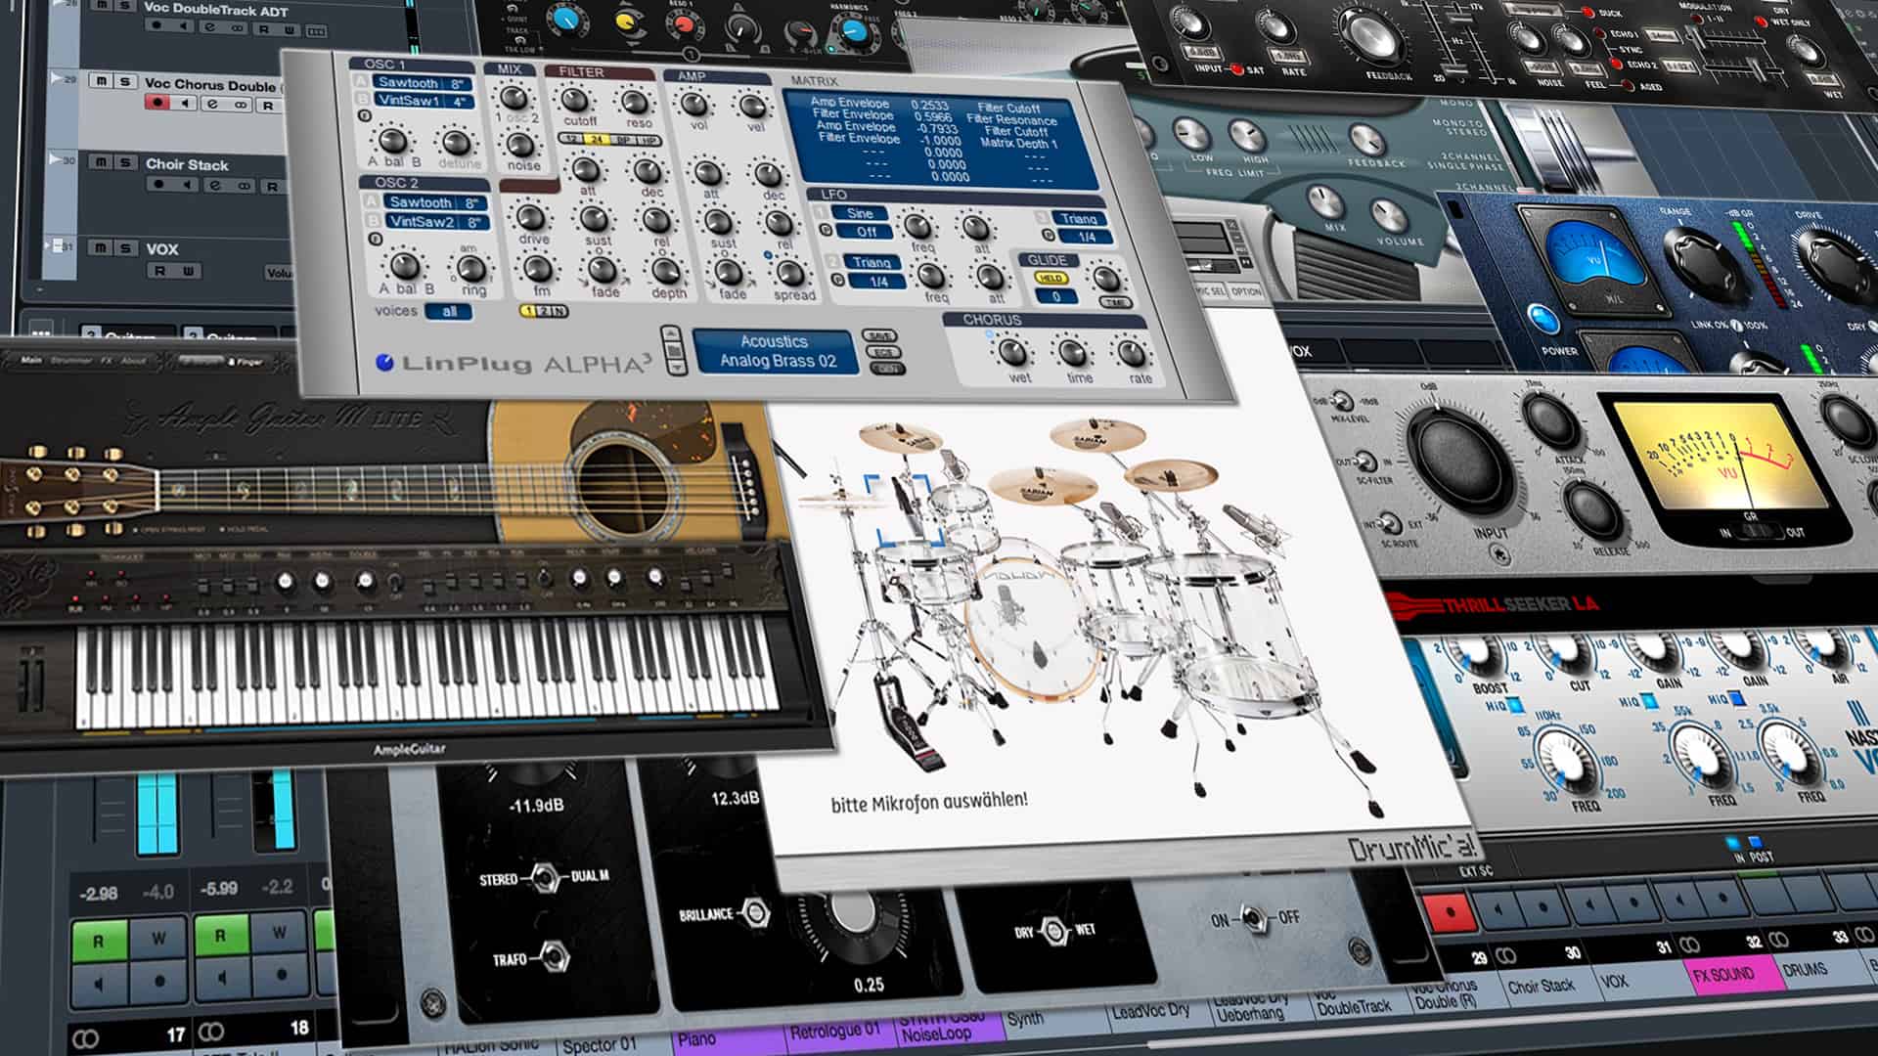The image size is (1878, 1056).
Task: Arm record on Voc DoubleTrack ADT track
Action: click(156, 27)
